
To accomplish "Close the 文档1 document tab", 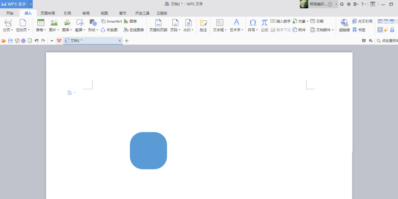I will [120, 41].
